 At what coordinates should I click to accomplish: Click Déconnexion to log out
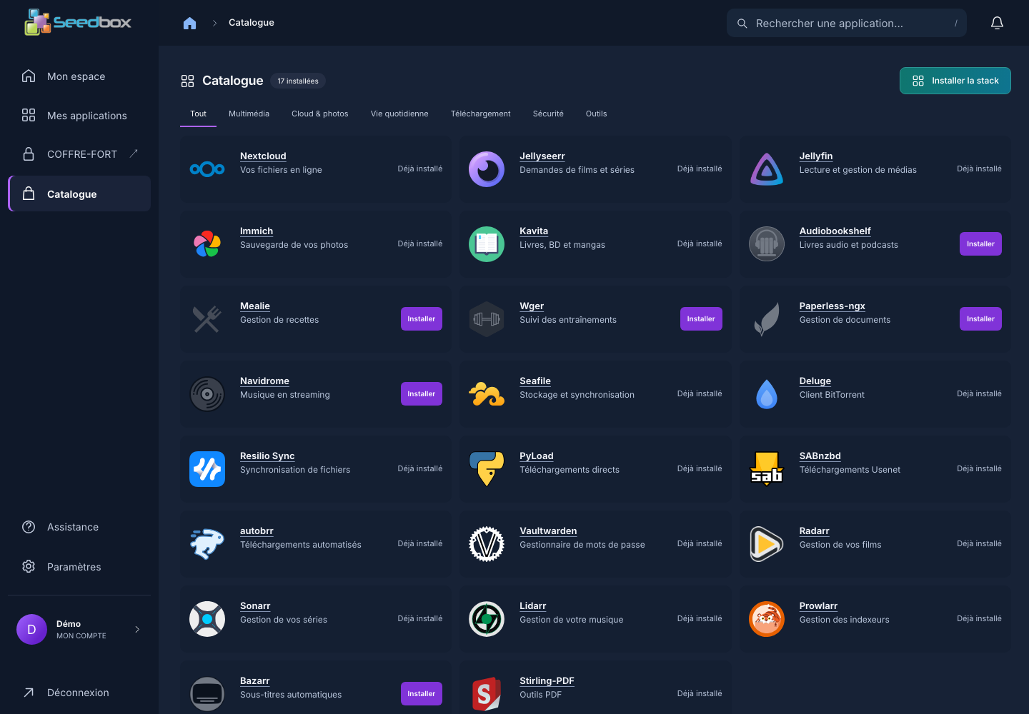79,693
